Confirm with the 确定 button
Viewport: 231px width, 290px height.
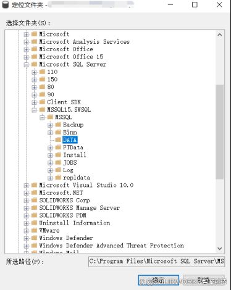(x=158, y=280)
